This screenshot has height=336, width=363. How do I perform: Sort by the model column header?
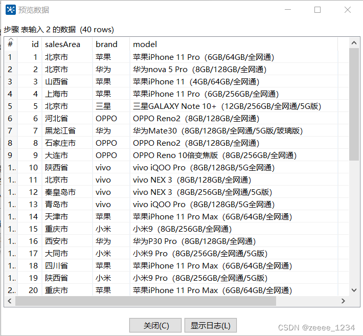click(x=234, y=44)
